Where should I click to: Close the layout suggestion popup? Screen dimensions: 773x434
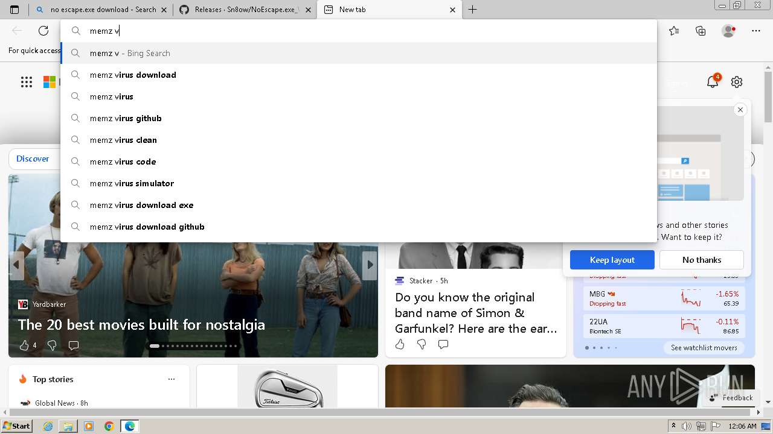[740, 110]
